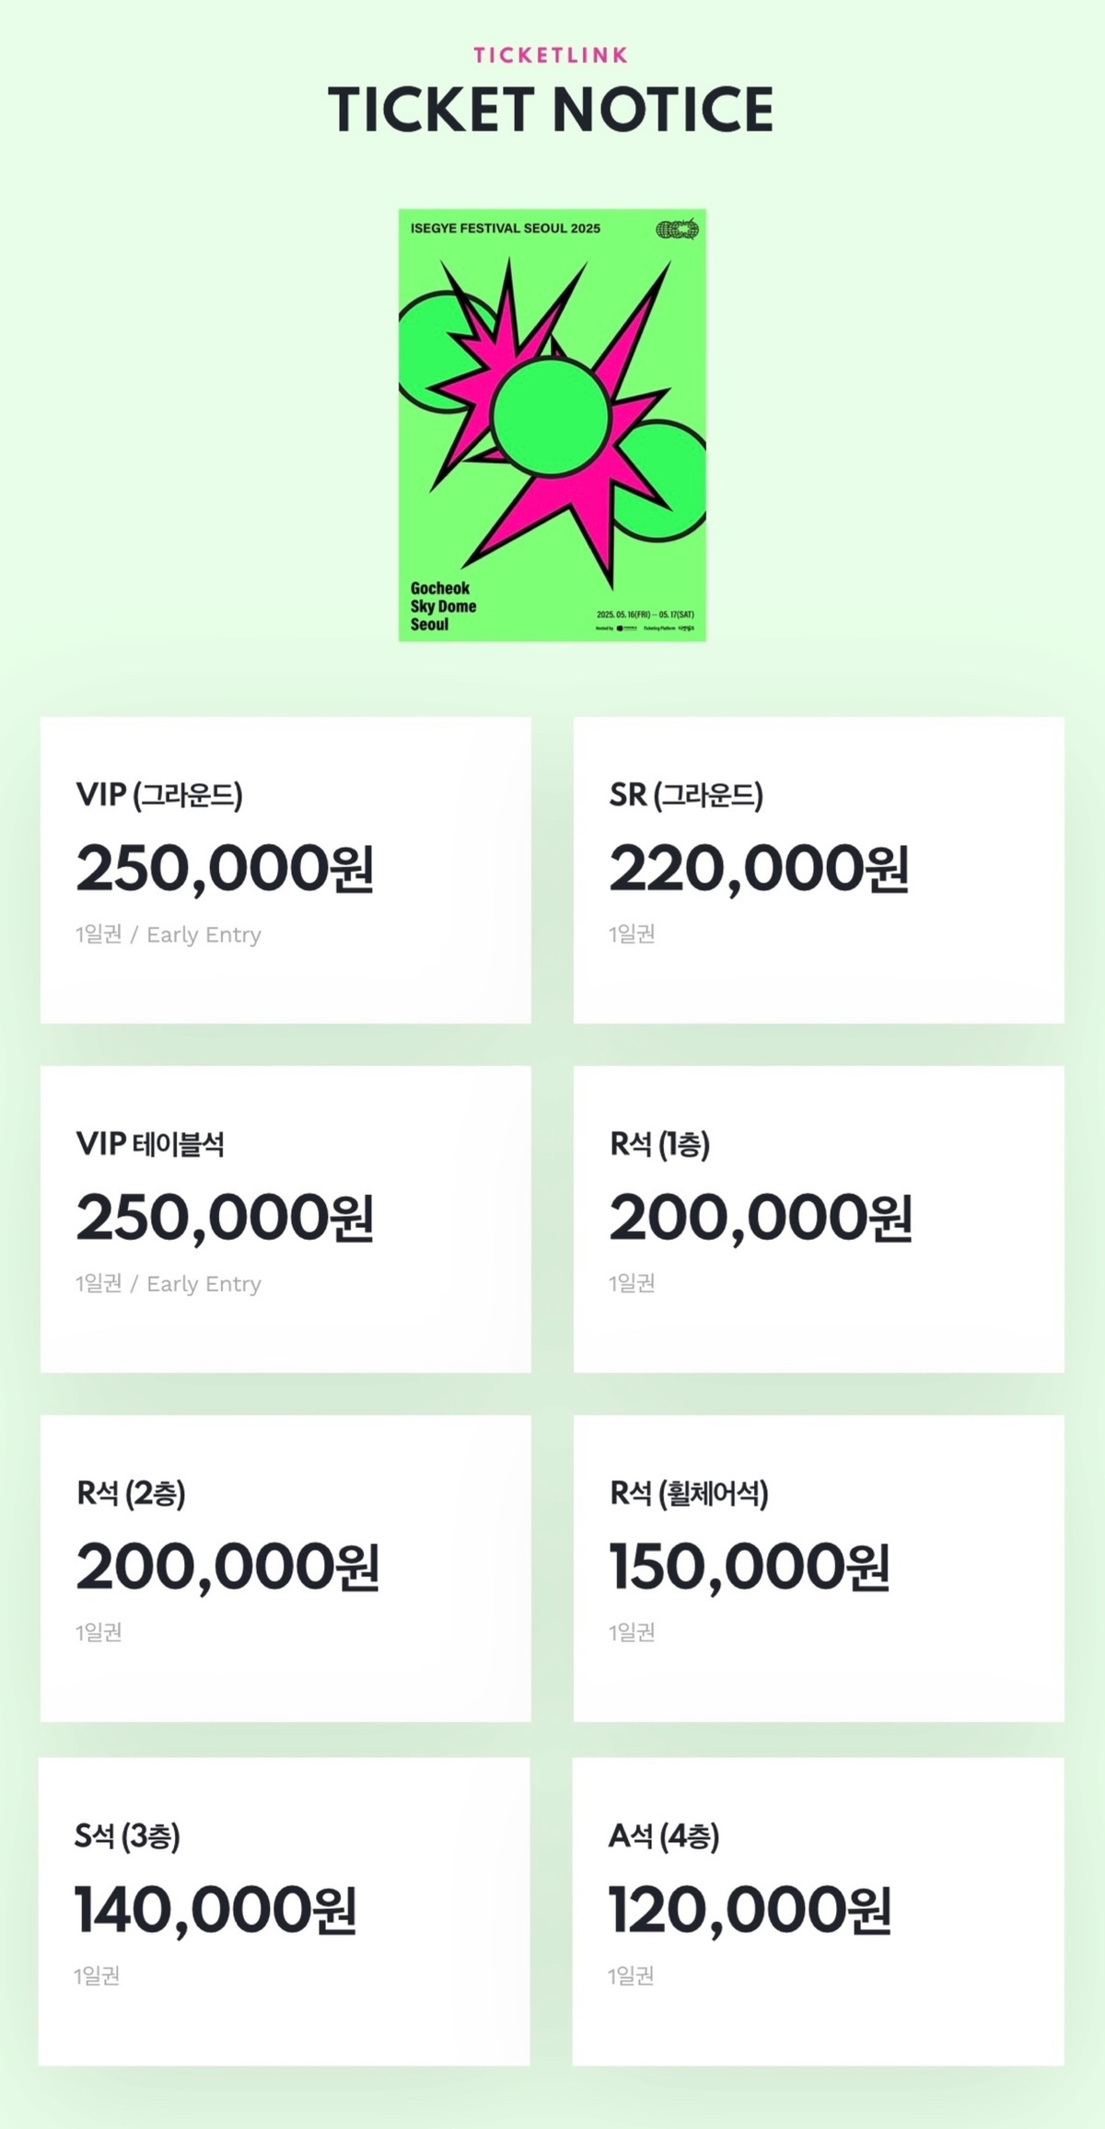The image size is (1105, 2129).
Task: Click the 120,000원 price text
Action: [x=750, y=1910]
